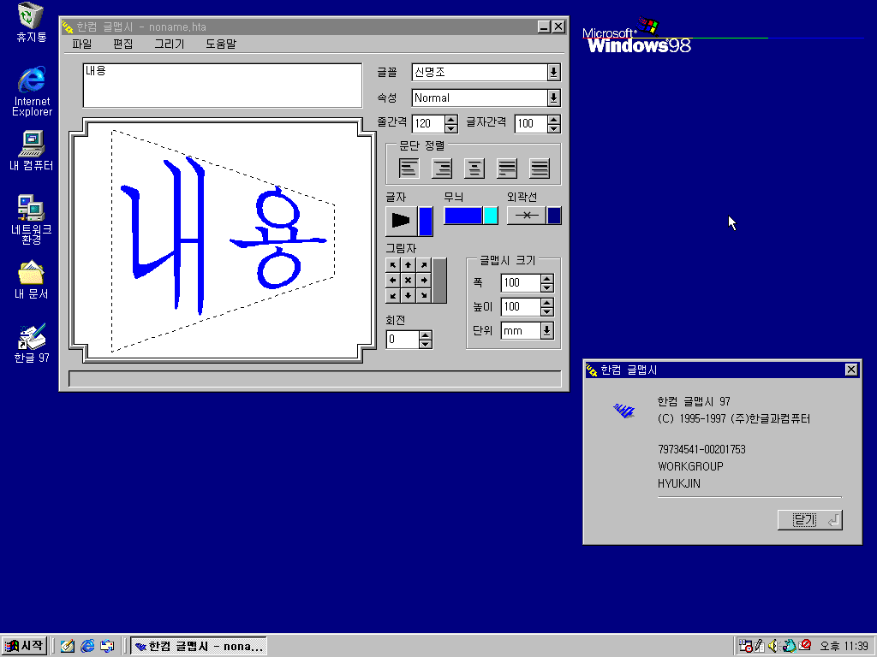
Task: Click the 무늬 blue pattern swatch
Action: pyautogui.click(x=463, y=216)
